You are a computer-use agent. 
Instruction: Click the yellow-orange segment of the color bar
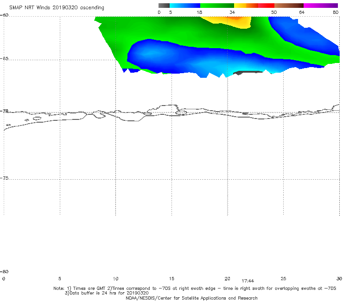246,6
